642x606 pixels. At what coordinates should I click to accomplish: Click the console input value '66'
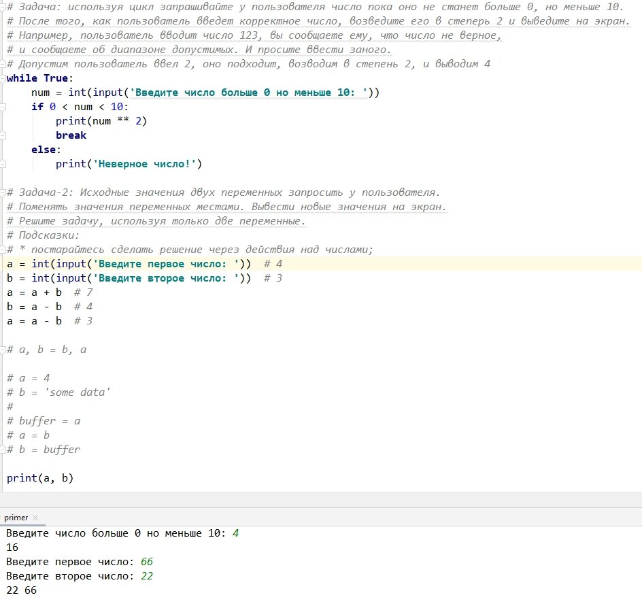[147, 562]
